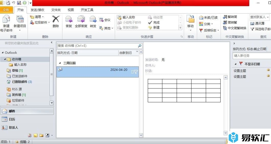Switch to the 视图 tab
271x144 pixels.
(x=71, y=10)
